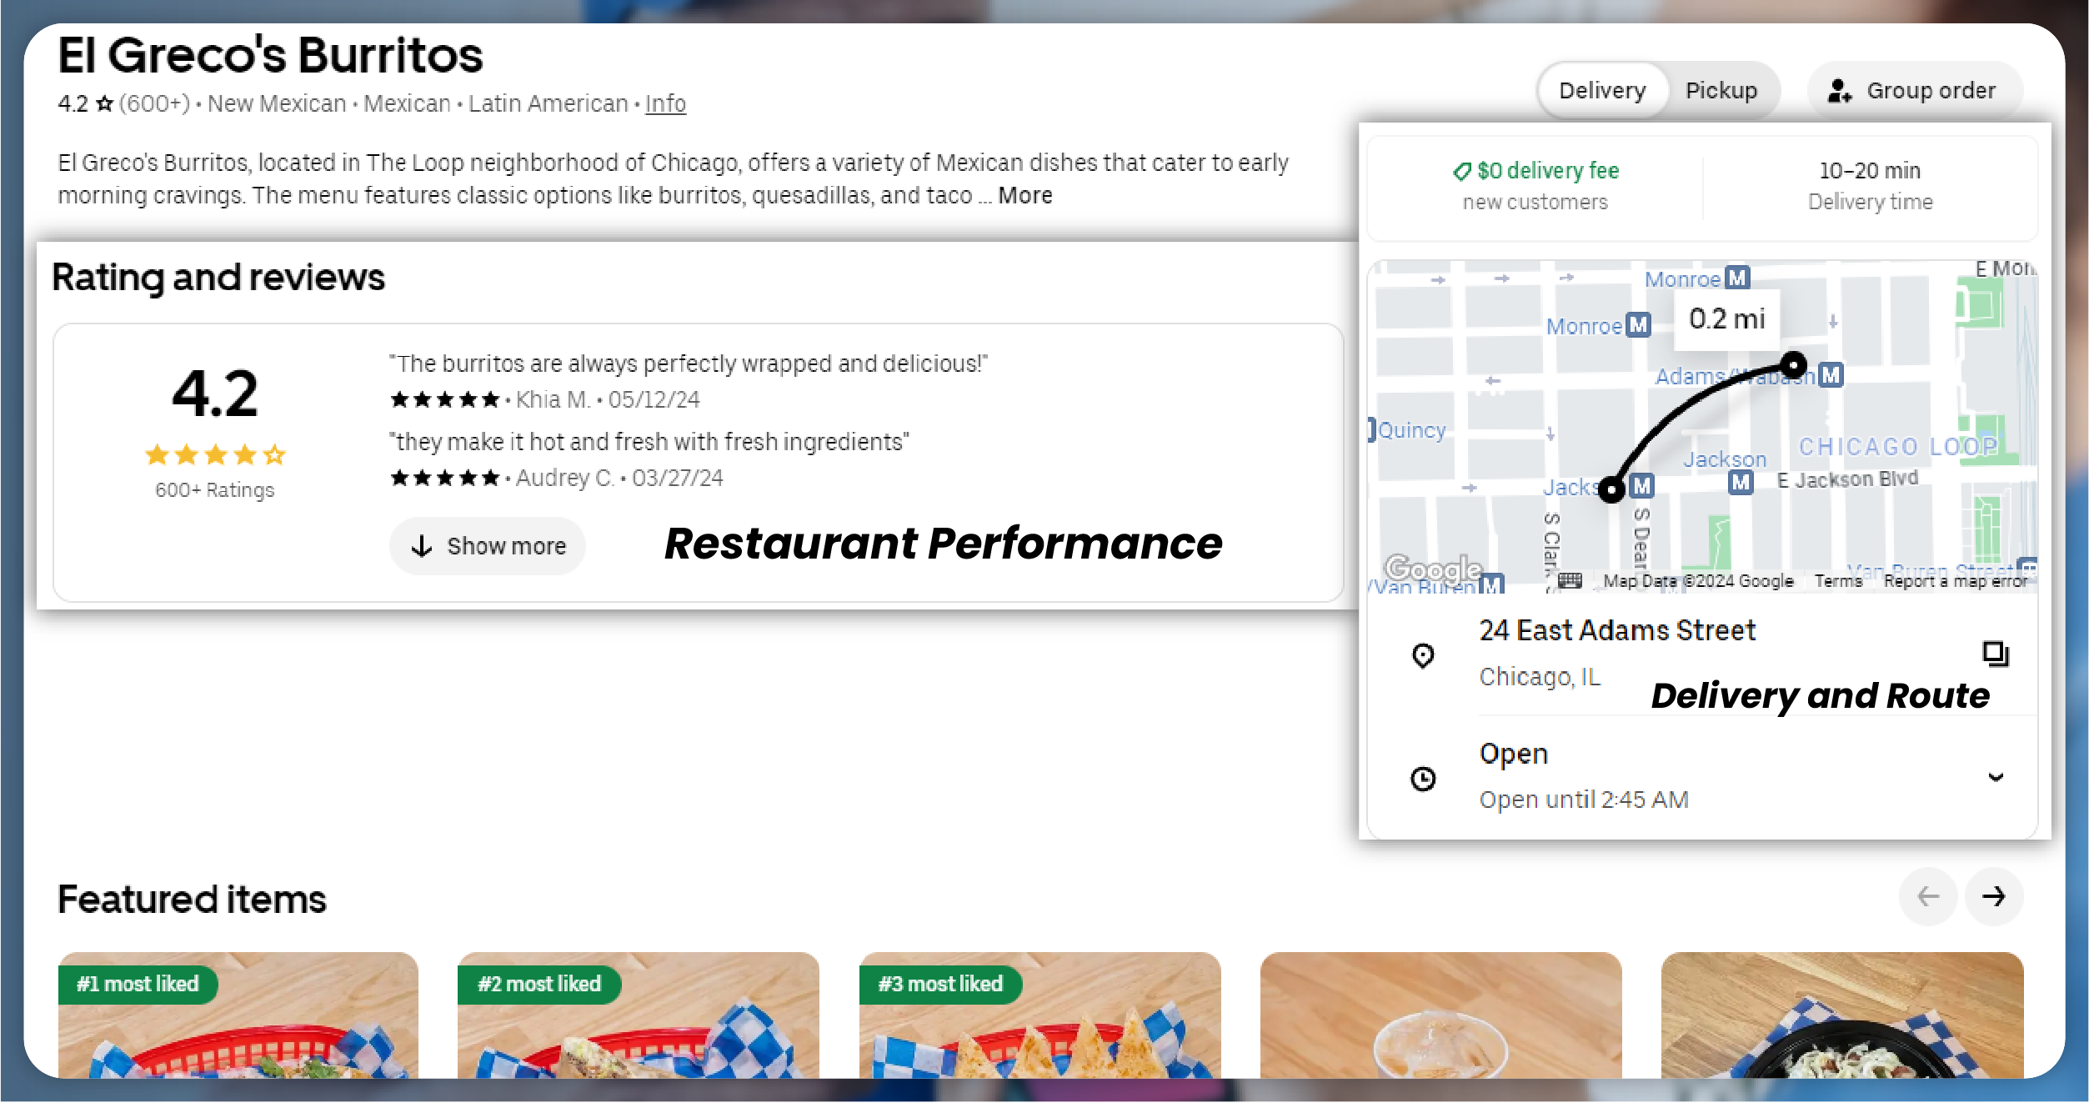Expand description with More link

click(x=1025, y=195)
